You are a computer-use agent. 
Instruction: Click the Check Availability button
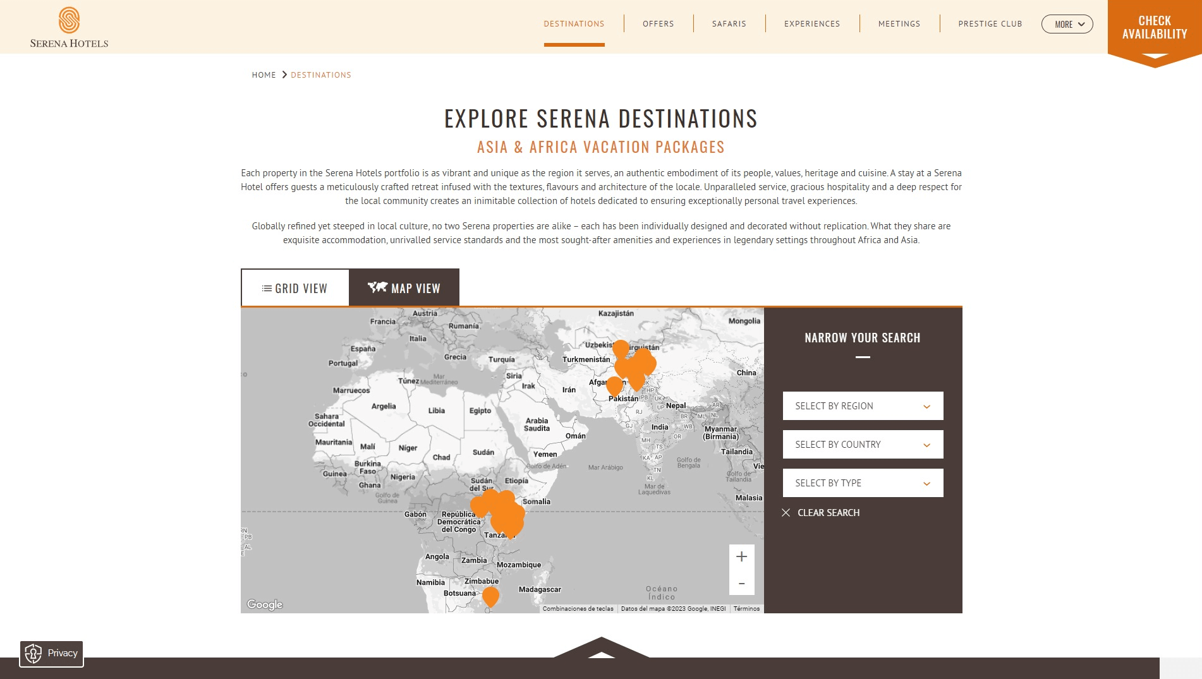coord(1154,28)
